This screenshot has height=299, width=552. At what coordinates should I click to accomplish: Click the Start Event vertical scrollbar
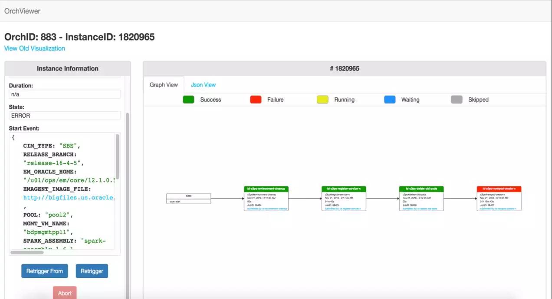(x=117, y=156)
